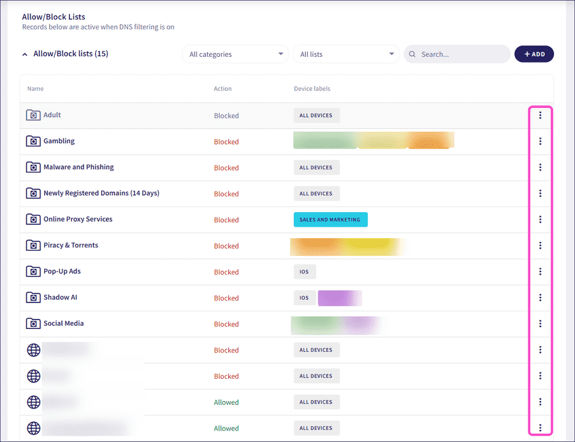Open the options menu for Gambling

pyautogui.click(x=540, y=141)
